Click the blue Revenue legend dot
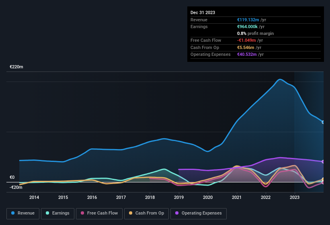The height and width of the screenshot is (225, 330). pyautogui.click(x=13, y=213)
